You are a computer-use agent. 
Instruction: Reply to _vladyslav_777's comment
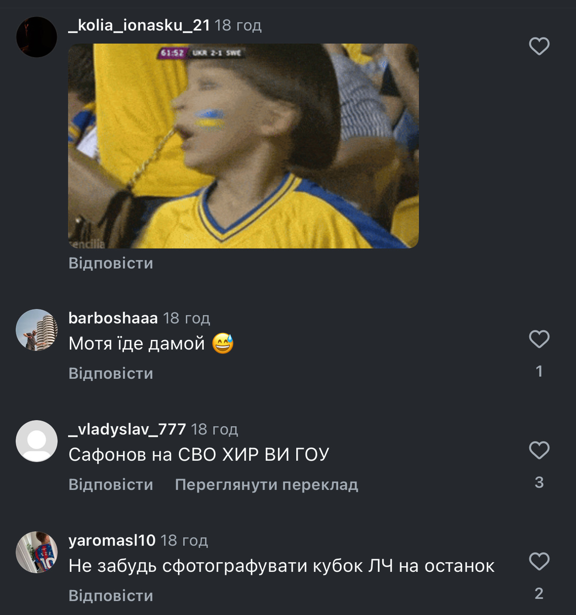click(x=111, y=485)
